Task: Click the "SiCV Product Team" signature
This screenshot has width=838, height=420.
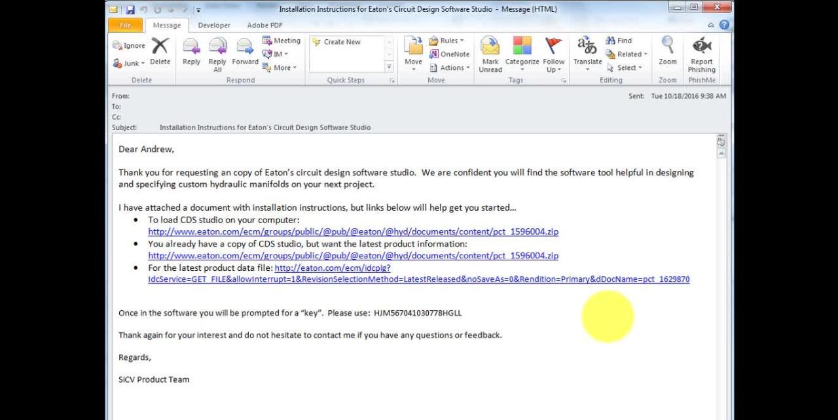Action: pos(154,379)
